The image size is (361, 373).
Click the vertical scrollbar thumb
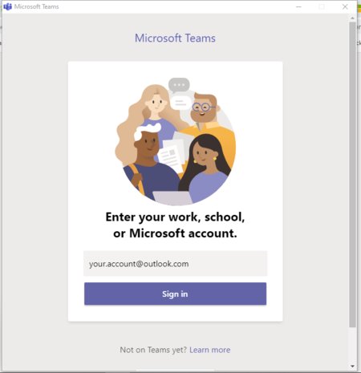[x=352, y=174]
